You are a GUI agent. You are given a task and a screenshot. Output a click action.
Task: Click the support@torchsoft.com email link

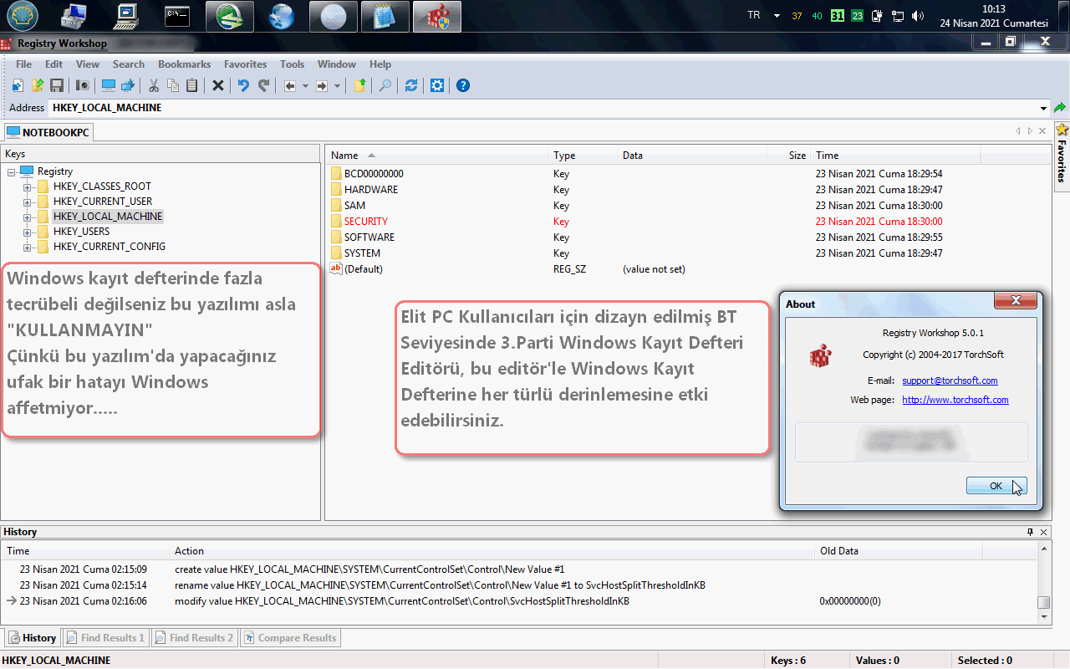click(x=950, y=380)
